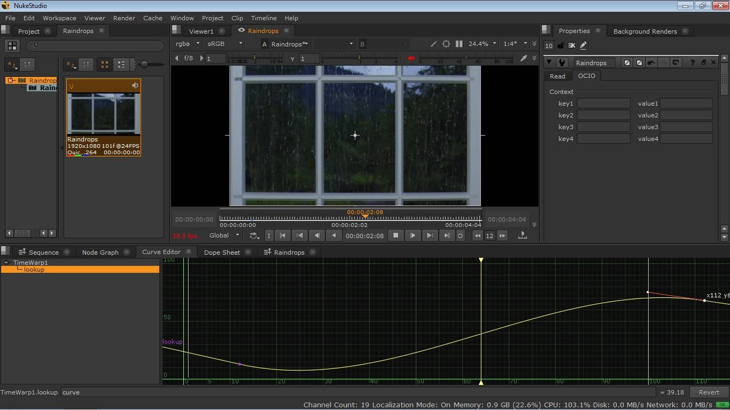Collapse the Raindrops properties panel triangle
The image size is (730, 410).
point(549,62)
